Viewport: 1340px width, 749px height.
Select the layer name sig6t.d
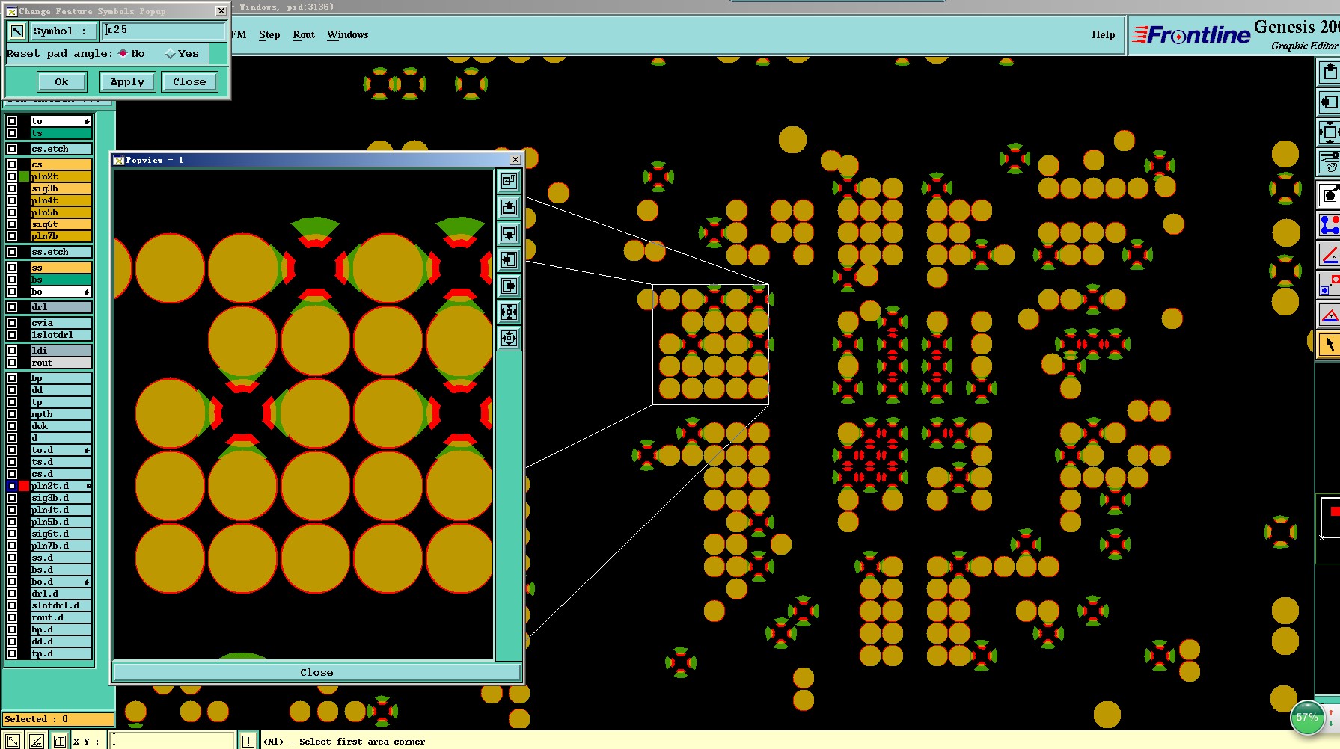click(x=61, y=534)
